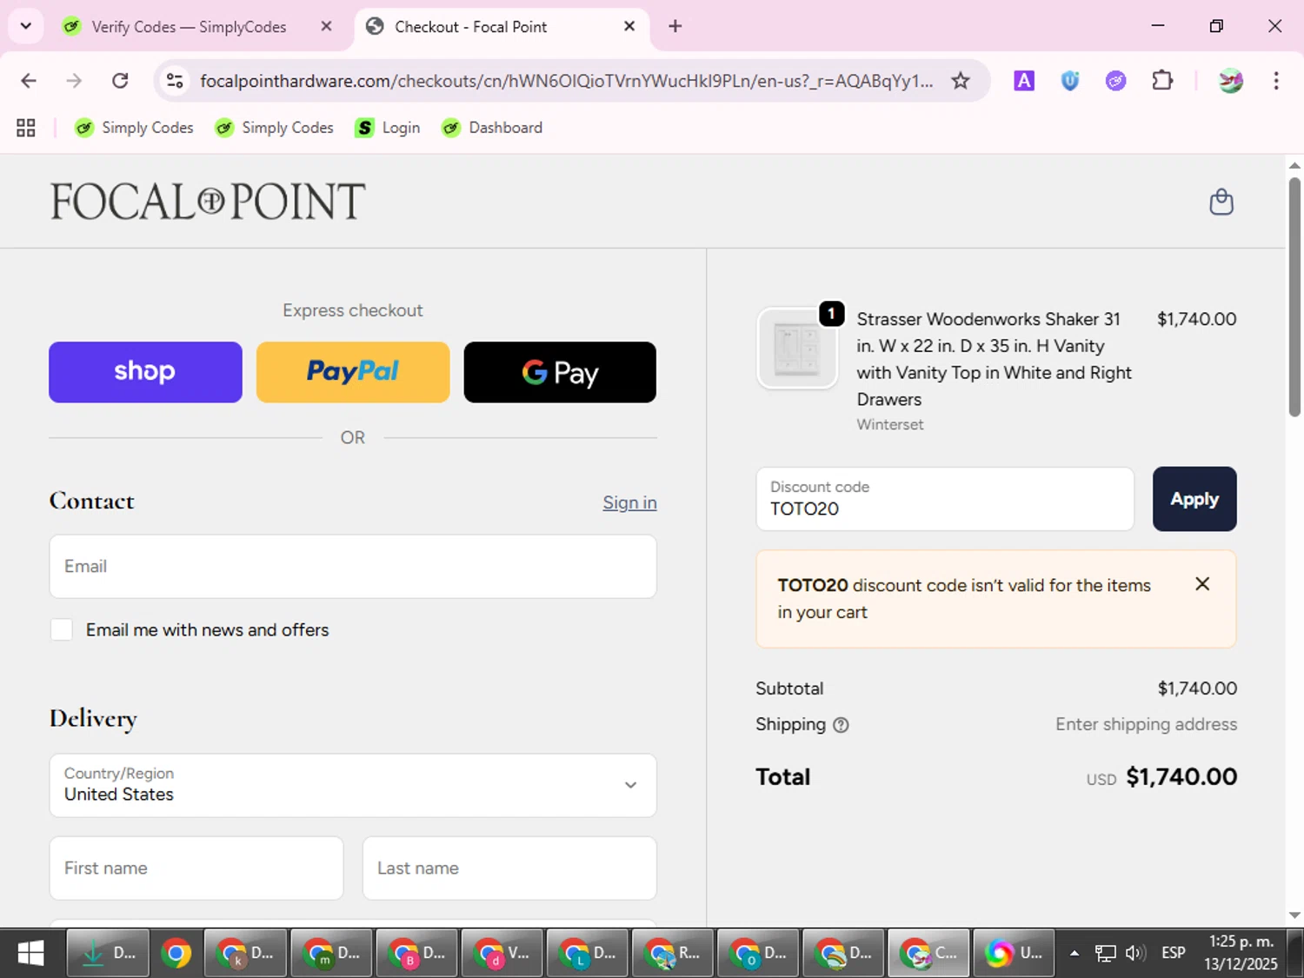Apply the discount code
Viewport: 1304px width, 978px height.
[x=1194, y=499]
